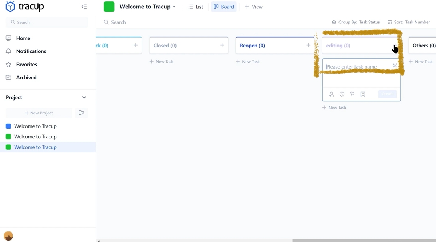
Task: Open the Welcome to Tracup title dropdown
Action: click(x=174, y=7)
